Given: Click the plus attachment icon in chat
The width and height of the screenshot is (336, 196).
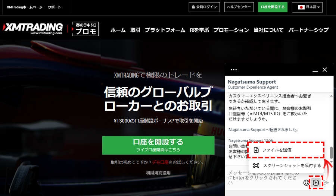Looking at the screenshot, I should (316, 183).
